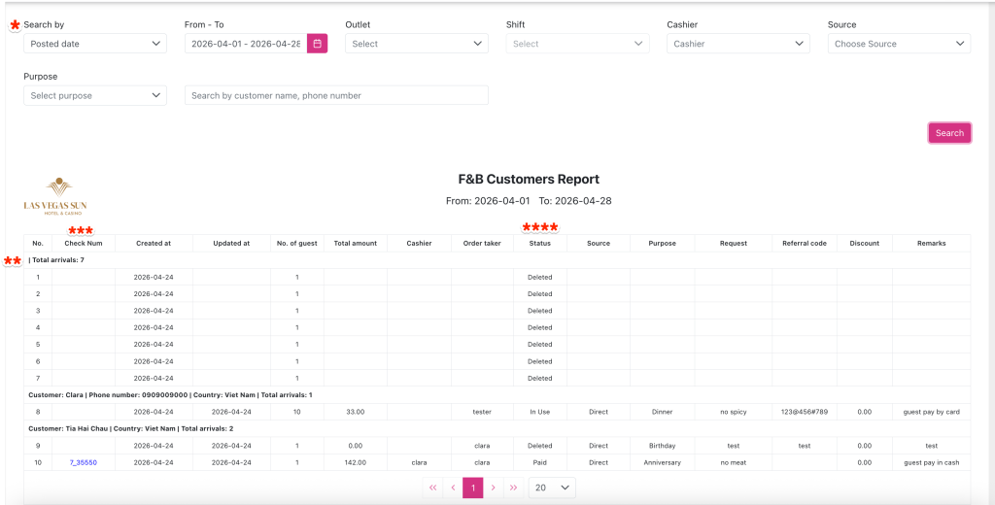Open the Shift select dropdown
Viewport: 995px width, 505px height.
click(578, 44)
